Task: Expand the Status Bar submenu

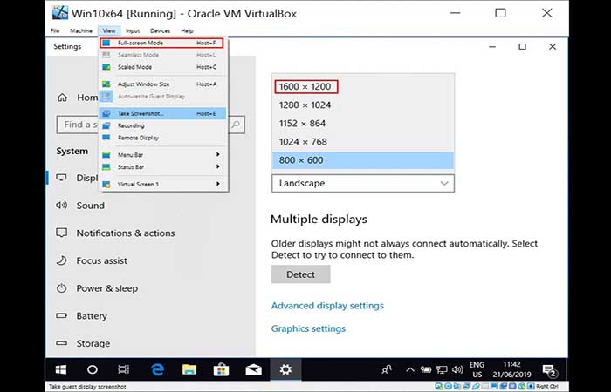Action: coord(162,167)
